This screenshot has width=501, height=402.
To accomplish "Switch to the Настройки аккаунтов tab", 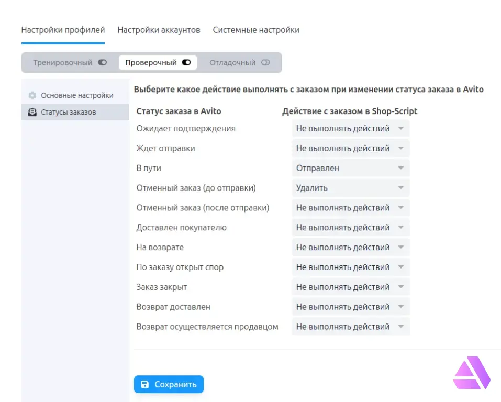I will pyautogui.click(x=159, y=30).
